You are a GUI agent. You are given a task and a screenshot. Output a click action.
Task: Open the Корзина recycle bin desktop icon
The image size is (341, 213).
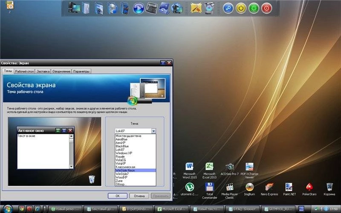click(x=329, y=189)
